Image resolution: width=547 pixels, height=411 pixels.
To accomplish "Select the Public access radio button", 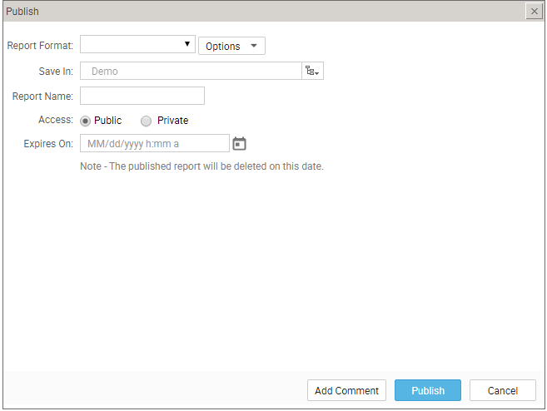I will tap(85, 121).
